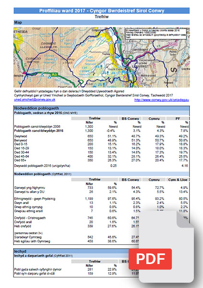Click the 'Proffiliau ward 2017' title banner
Image resolution: width=203 pixels, height=288 pixels.
(101, 11)
